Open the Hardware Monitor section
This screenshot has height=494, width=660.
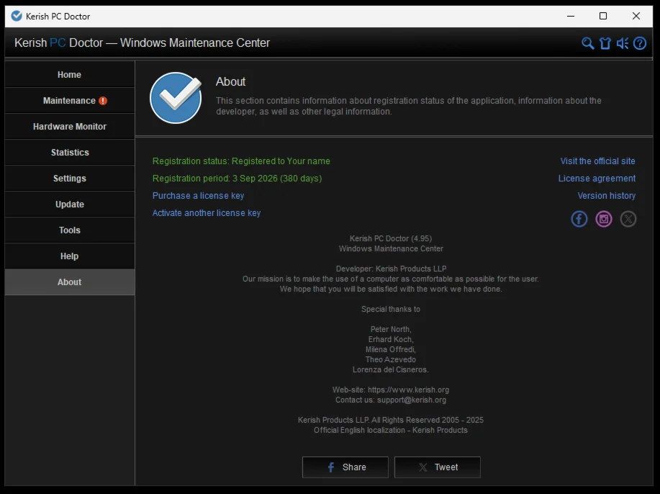click(x=70, y=127)
